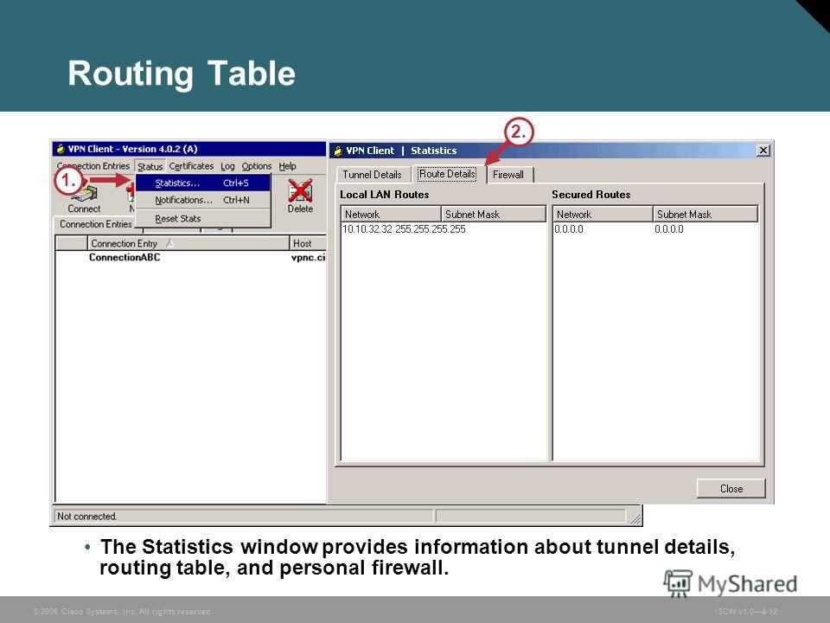Close the Statistics window with the X button
The image size is (830, 623).
pyautogui.click(x=763, y=151)
